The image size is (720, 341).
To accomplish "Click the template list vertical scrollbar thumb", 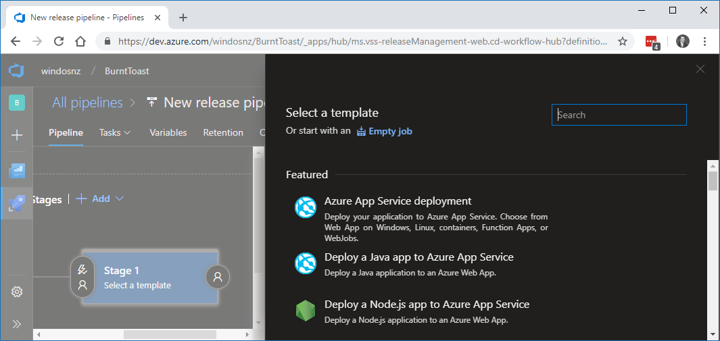I will click(x=712, y=180).
